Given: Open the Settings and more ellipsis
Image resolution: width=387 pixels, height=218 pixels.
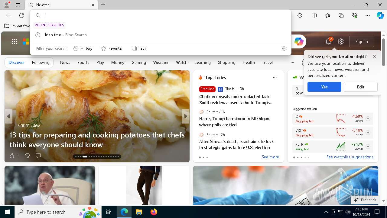Looking at the screenshot, I should point(368,15).
